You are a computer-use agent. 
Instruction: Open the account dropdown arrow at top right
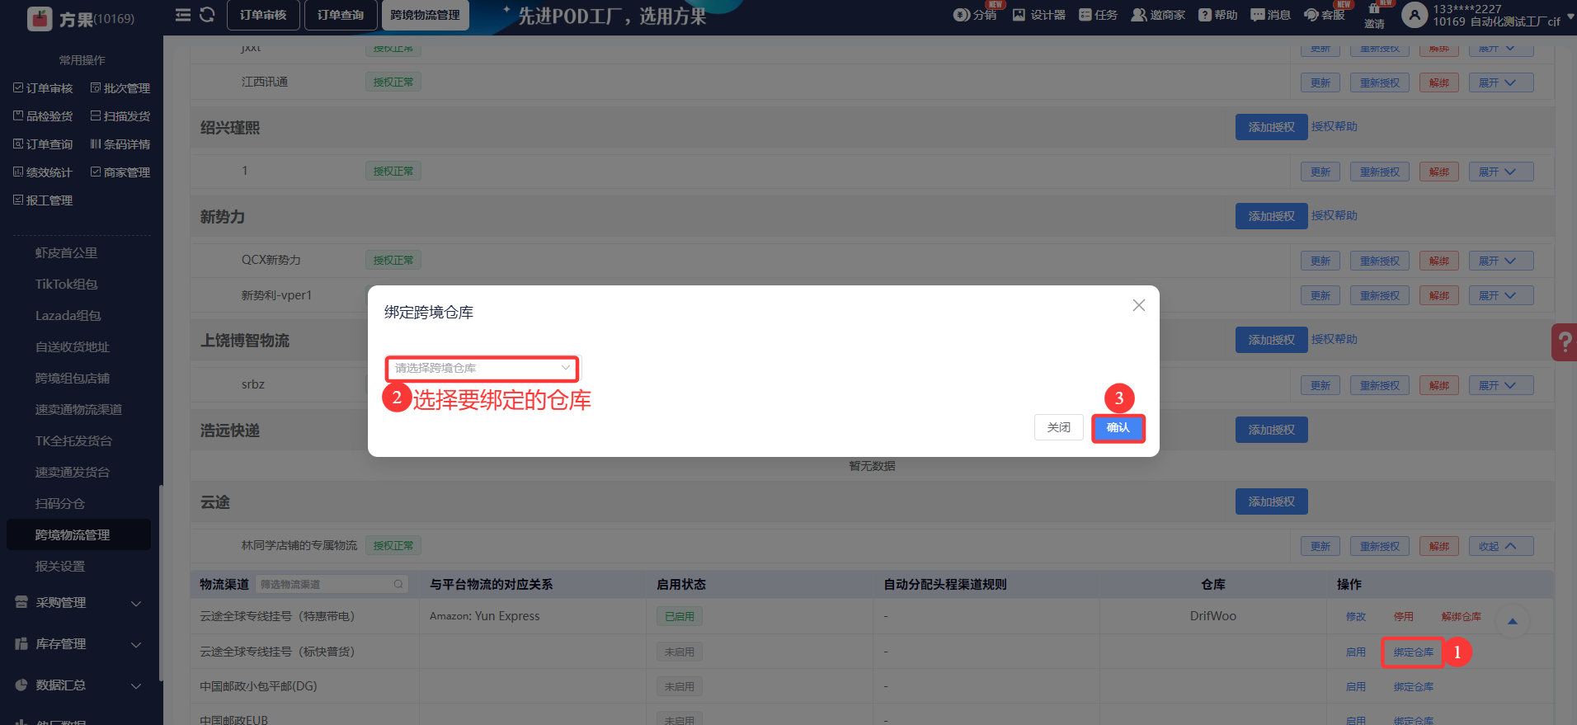(1570, 16)
